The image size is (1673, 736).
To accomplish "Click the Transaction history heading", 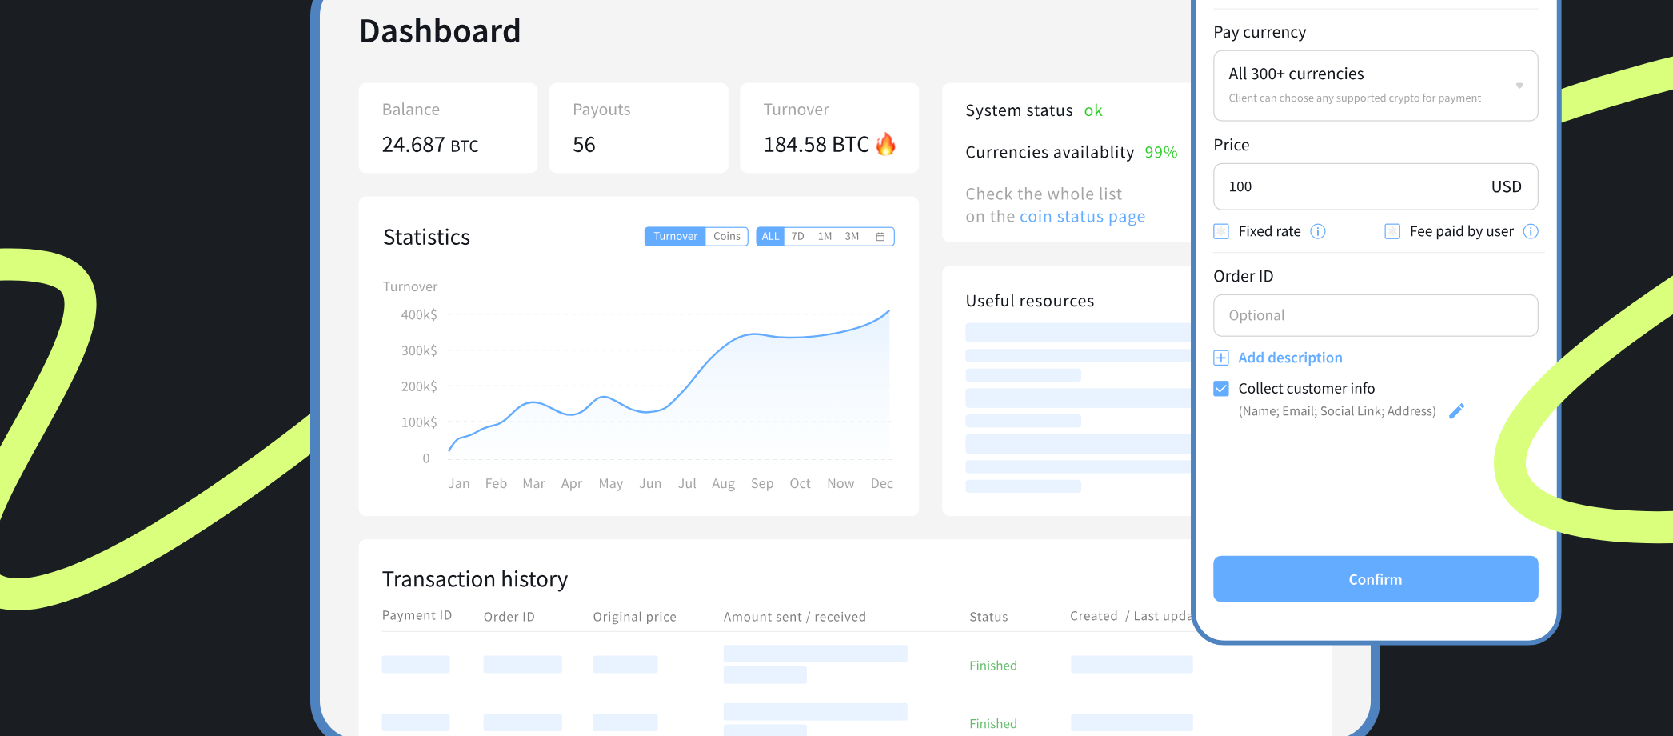I will pyautogui.click(x=475, y=579).
